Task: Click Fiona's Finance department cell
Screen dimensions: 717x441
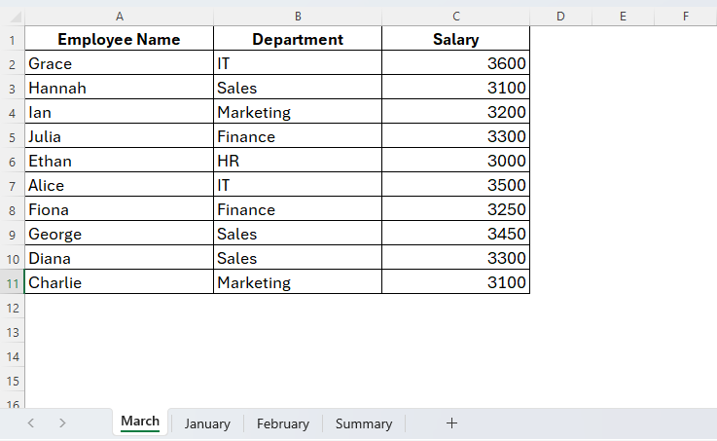Action: (x=298, y=209)
